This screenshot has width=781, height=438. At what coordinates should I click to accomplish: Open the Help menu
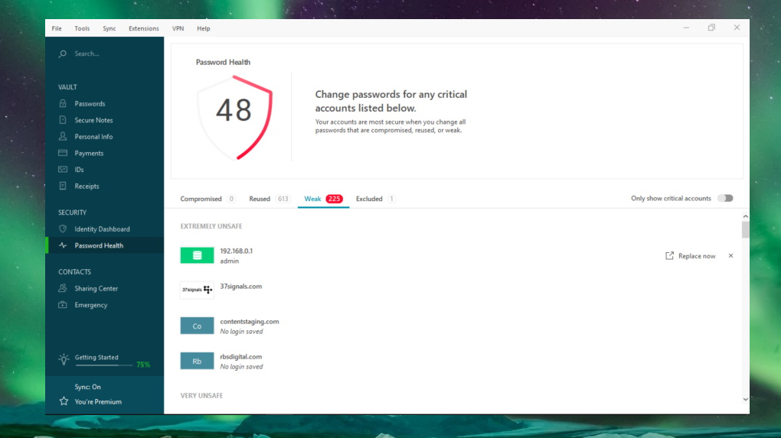(x=203, y=28)
